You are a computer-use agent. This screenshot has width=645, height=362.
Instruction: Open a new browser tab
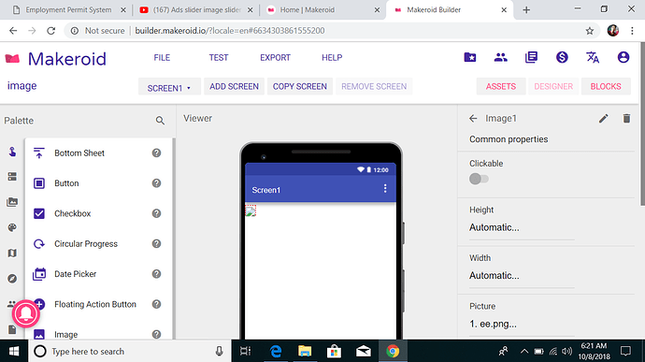pyautogui.click(x=526, y=10)
